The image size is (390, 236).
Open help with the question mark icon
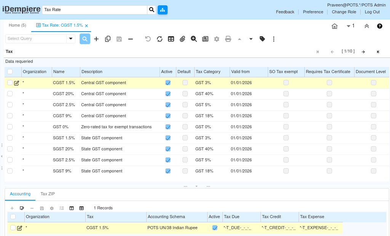pyautogui.click(x=380, y=26)
